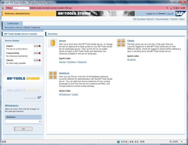Click All Instances link in left console
188x145 pixels.
[12, 106]
